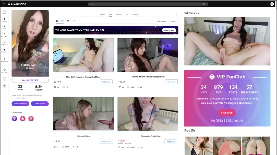Click the Vids icon in sidebar

[4, 12]
